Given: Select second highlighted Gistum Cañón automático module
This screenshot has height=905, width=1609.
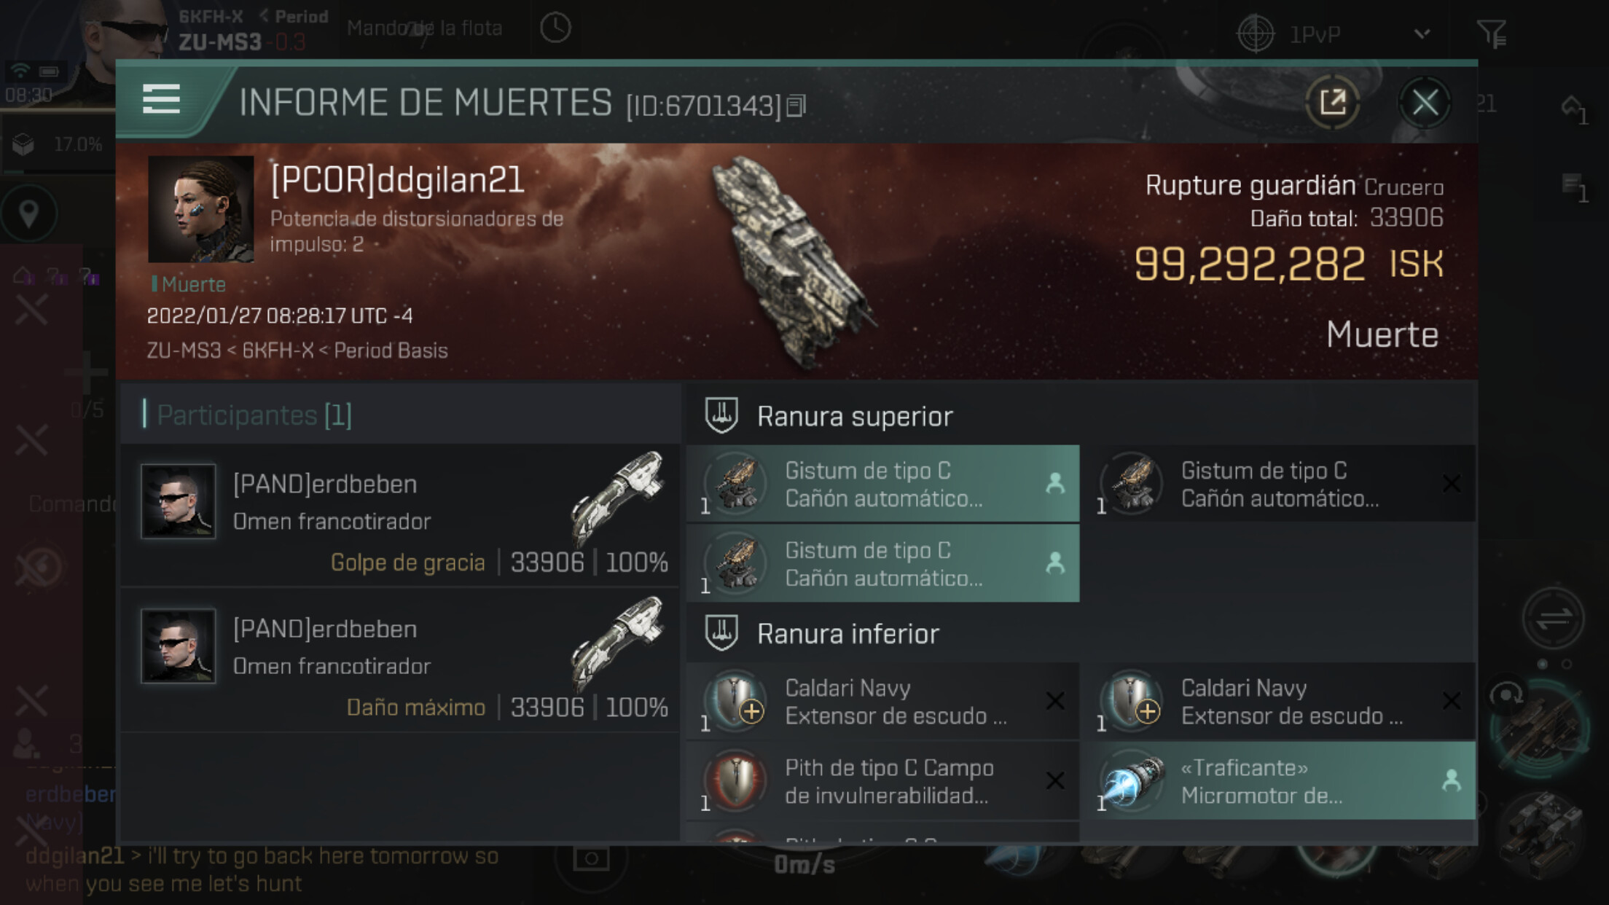Looking at the screenshot, I should (882, 563).
